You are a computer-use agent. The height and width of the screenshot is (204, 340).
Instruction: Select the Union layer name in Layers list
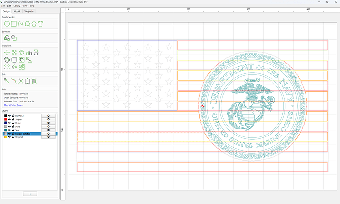click(x=18, y=123)
